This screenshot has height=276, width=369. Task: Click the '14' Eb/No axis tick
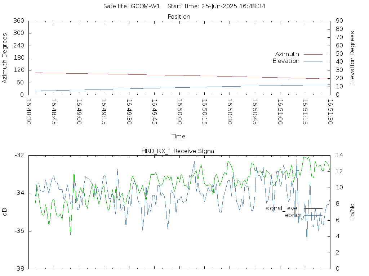pyautogui.click(x=339, y=155)
